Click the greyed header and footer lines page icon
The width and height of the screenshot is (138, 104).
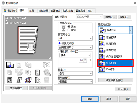[47, 80]
